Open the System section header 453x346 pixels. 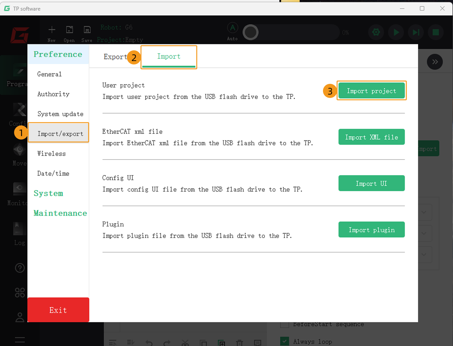[x=49, y=193]
